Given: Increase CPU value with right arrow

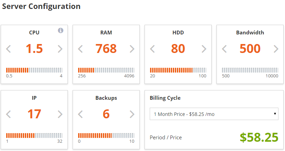Looking at the screenshot, I should click(60, 49).
